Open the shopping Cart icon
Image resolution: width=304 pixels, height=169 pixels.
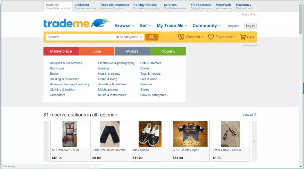point(243,37)
